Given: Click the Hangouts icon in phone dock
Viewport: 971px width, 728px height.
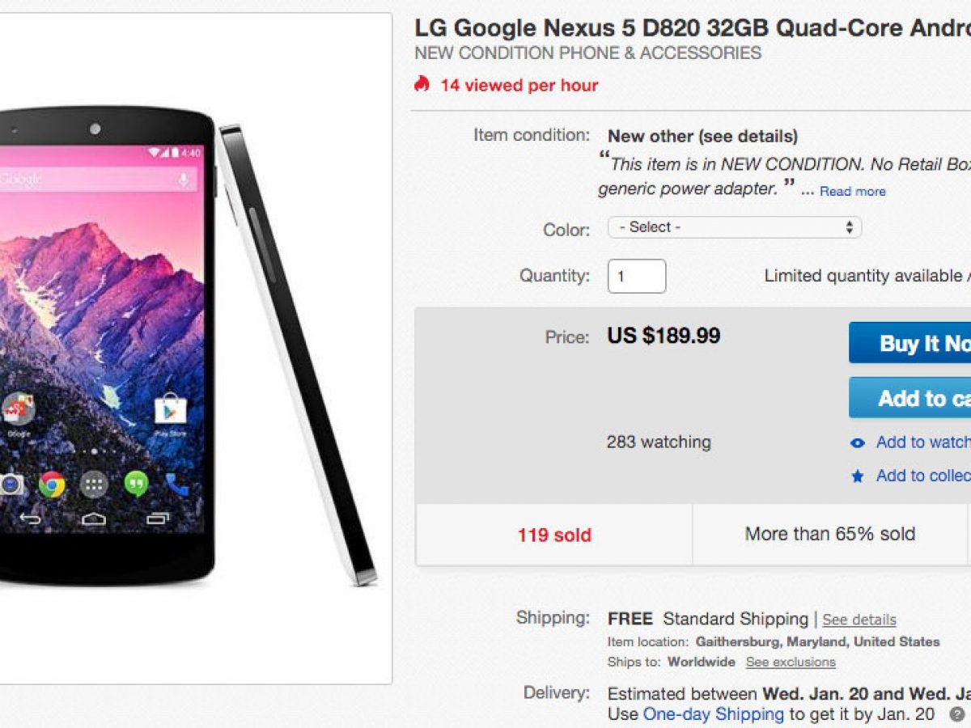Looking at the screenshot, I should [x=136, y=484].
